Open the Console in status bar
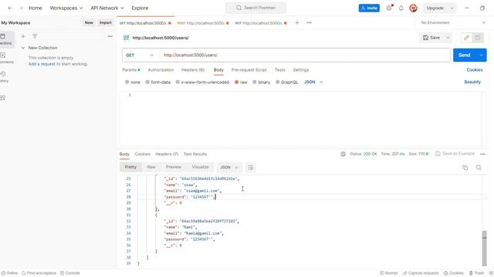This screenshot has width=494, height=277. (x=70, y=273)
